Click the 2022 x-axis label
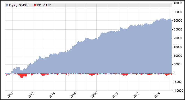The width and height of the screenshot is (185, 100). pyautogui.click(x=136, y=95)
